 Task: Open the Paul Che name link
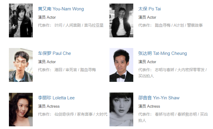(54, 53)
